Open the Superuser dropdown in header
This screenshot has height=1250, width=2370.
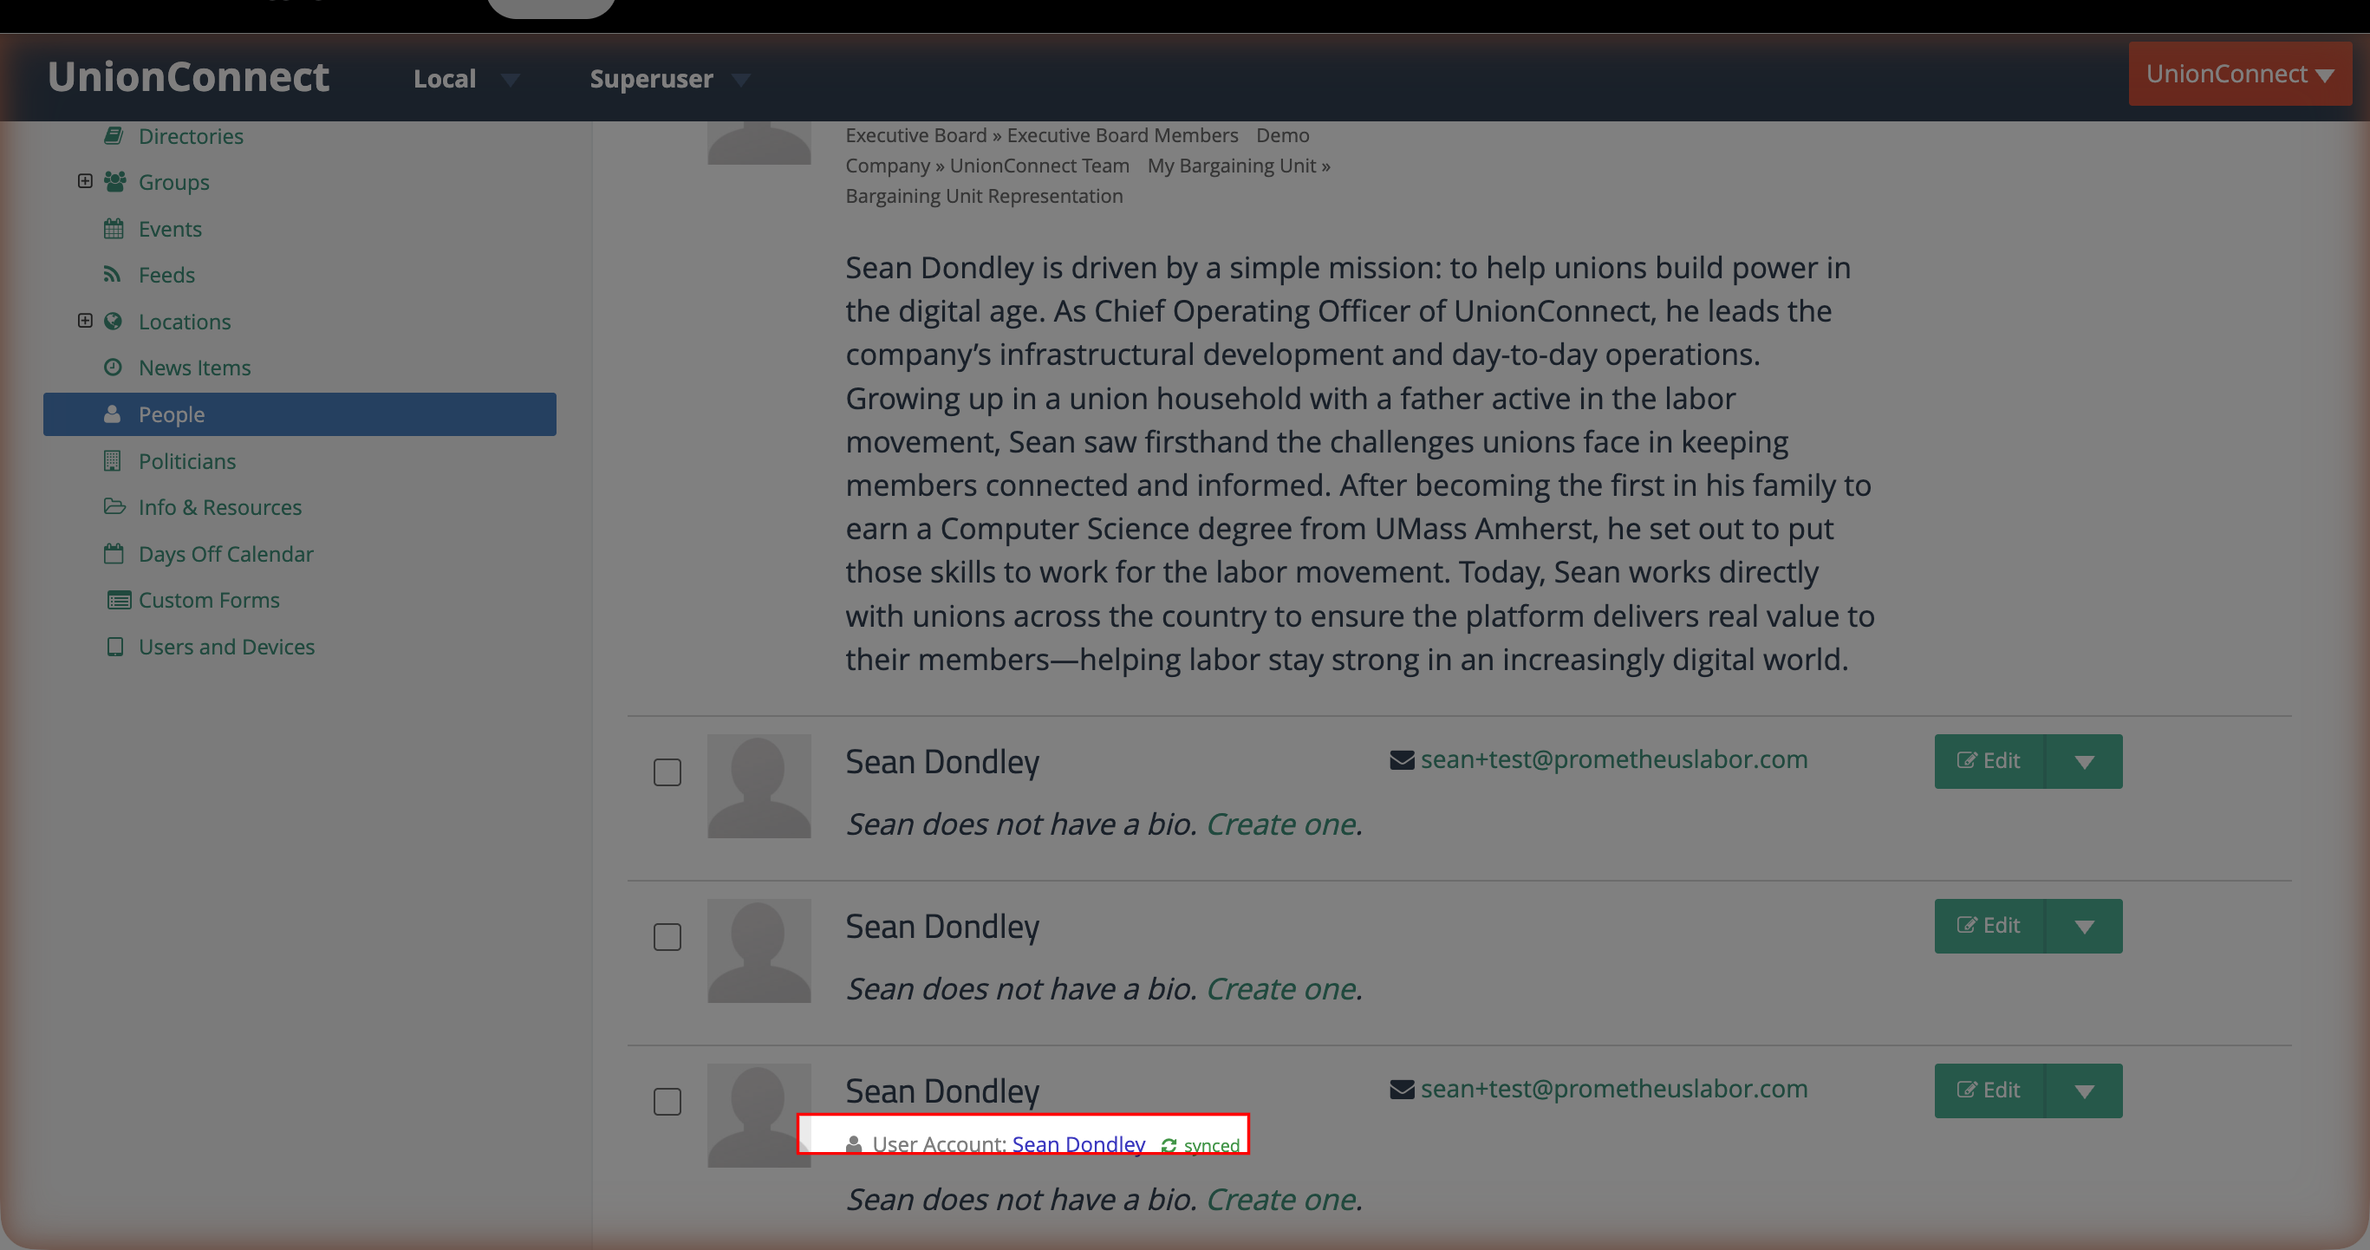[x=670, y=79]
